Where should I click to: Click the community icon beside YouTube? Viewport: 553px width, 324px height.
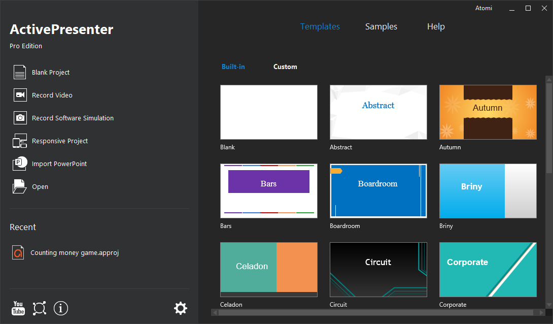point(40,308)
